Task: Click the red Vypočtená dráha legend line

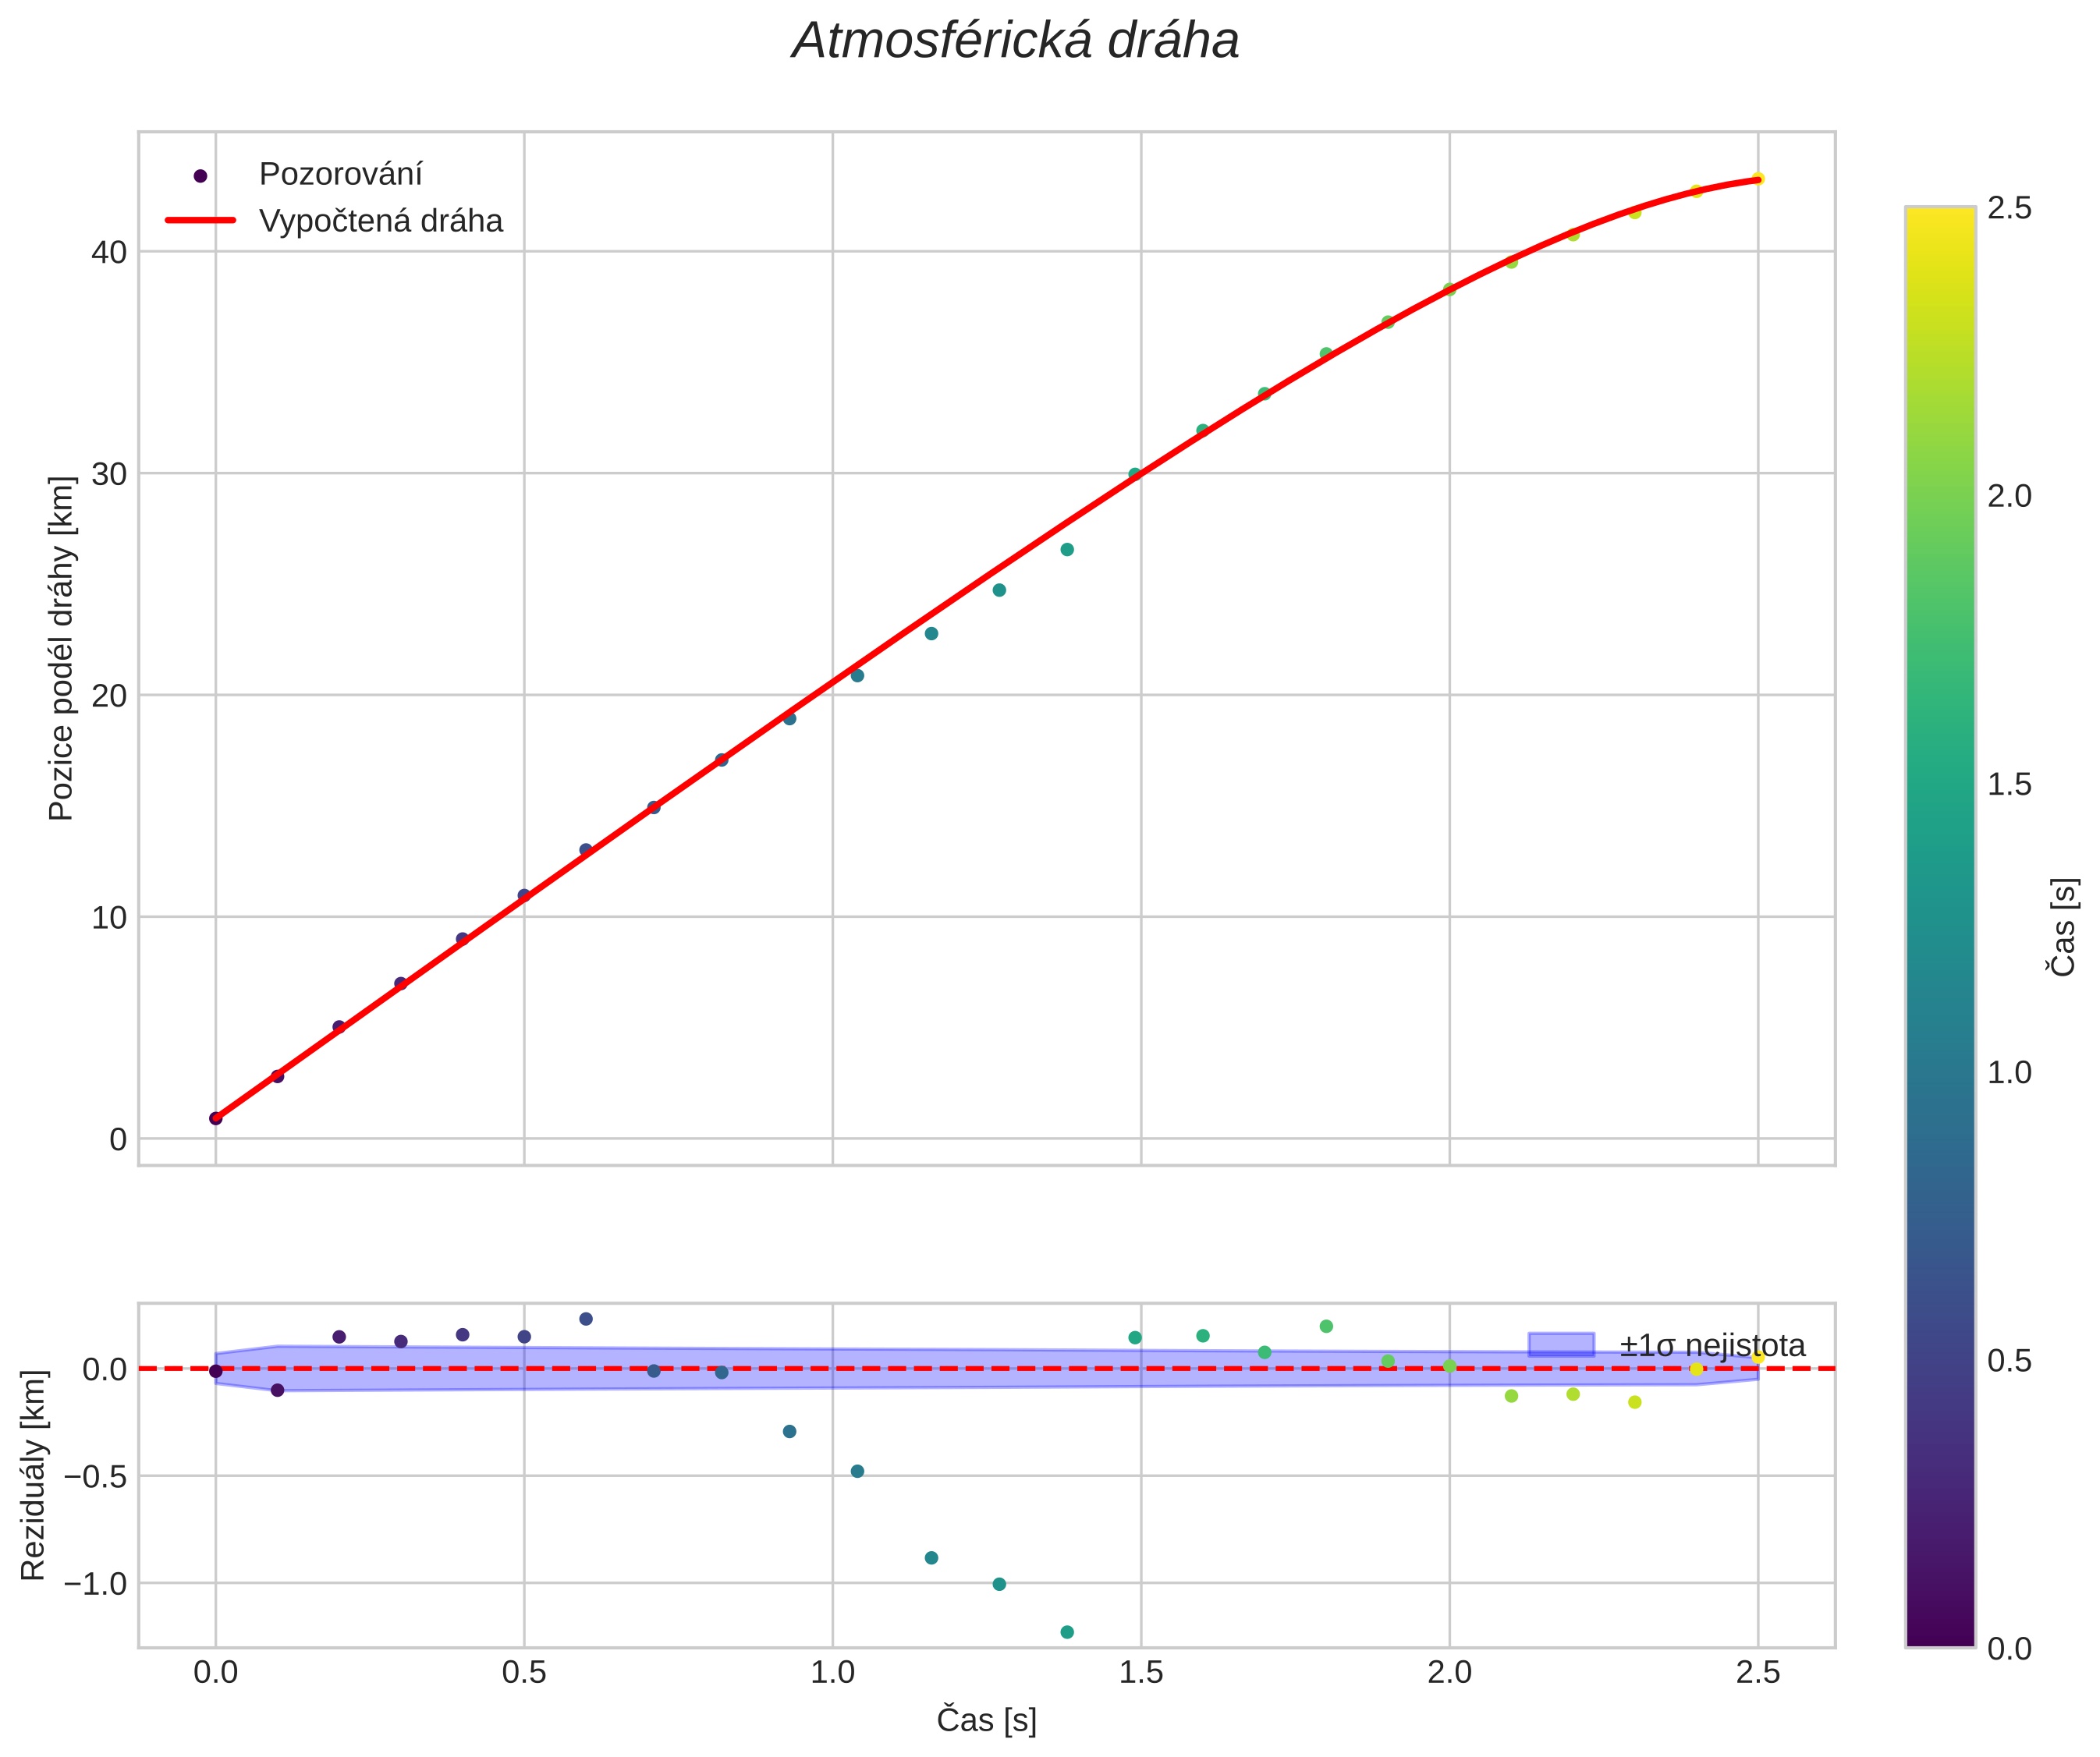Action: pos(200,221)
